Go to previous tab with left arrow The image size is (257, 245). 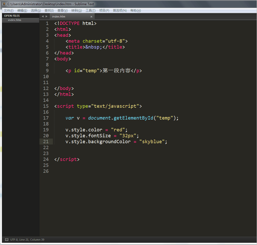43,16
